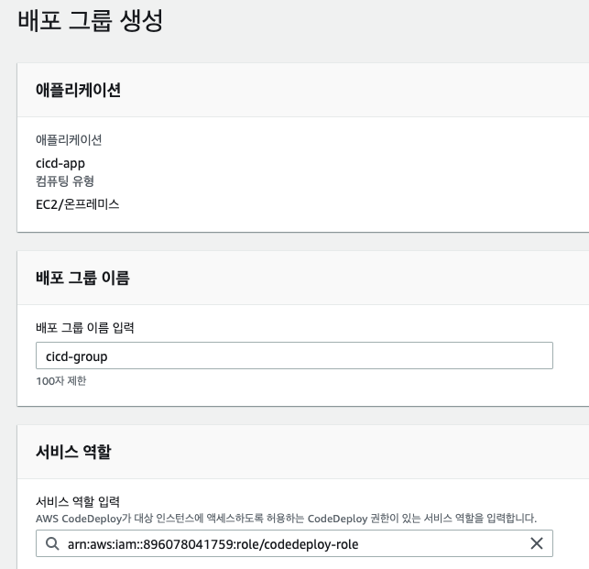Clear the service role field with the X icon
Viewport: 589px width, 569px height.
(537, 543)
